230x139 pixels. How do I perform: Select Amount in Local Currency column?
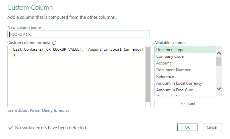(185, 83)
